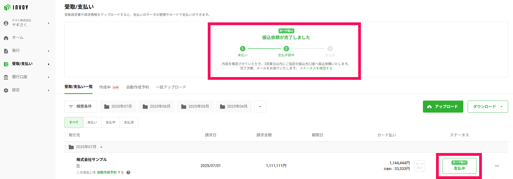Open the ダウンロード dropdown arrow
This screenshot has width=513, height=179.
(x=502, y=107)
